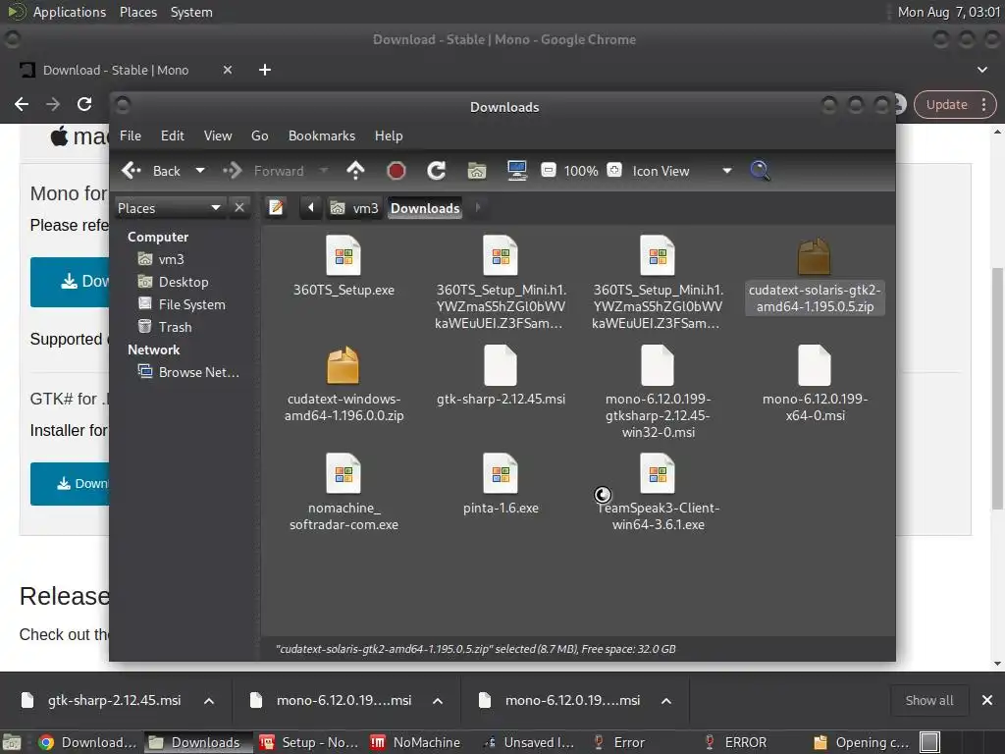Click Chrome reload page icon
The width and height of the screenshot is (1005, 754).
pos(84,104)
